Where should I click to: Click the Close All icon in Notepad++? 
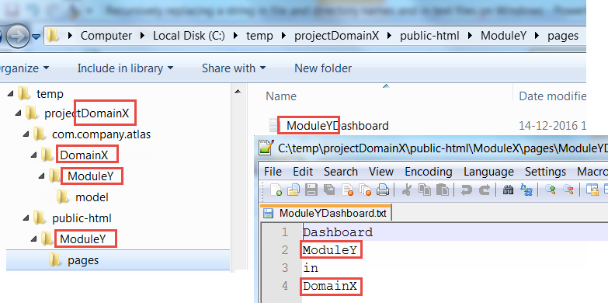pyautogui.click(x=365, y=190)
